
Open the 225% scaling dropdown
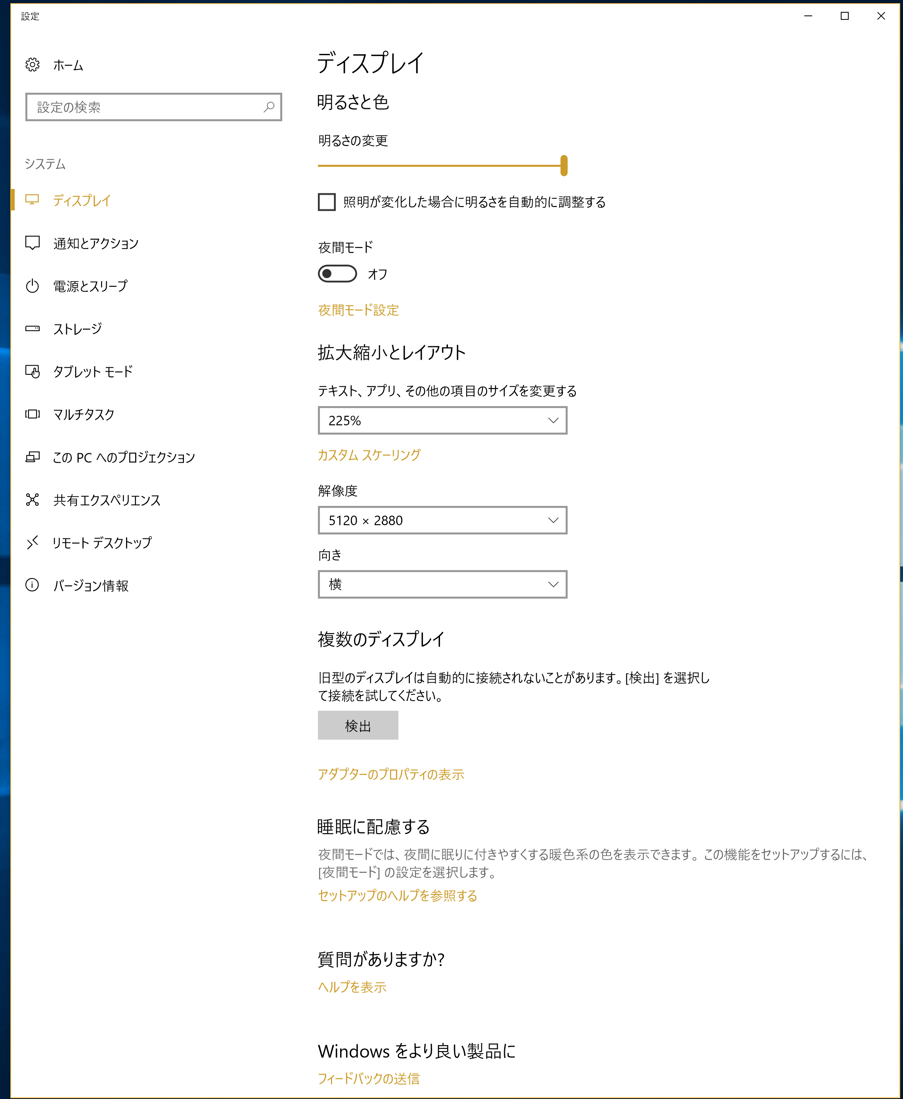pyautogui.click(x=442, y=421)
